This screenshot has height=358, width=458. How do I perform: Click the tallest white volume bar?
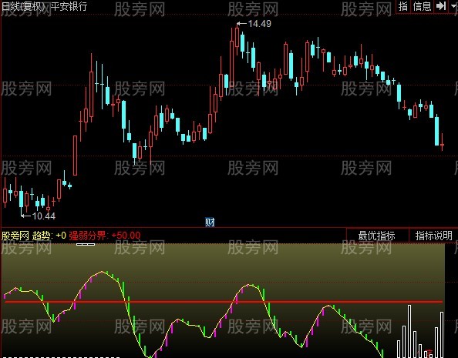pyautogui.click(x=409, y=331)
